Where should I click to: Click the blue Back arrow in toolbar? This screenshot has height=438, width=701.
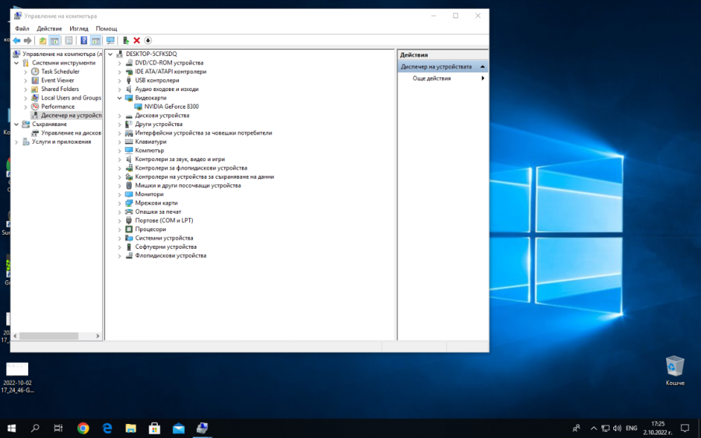click(x=16, y=41)
